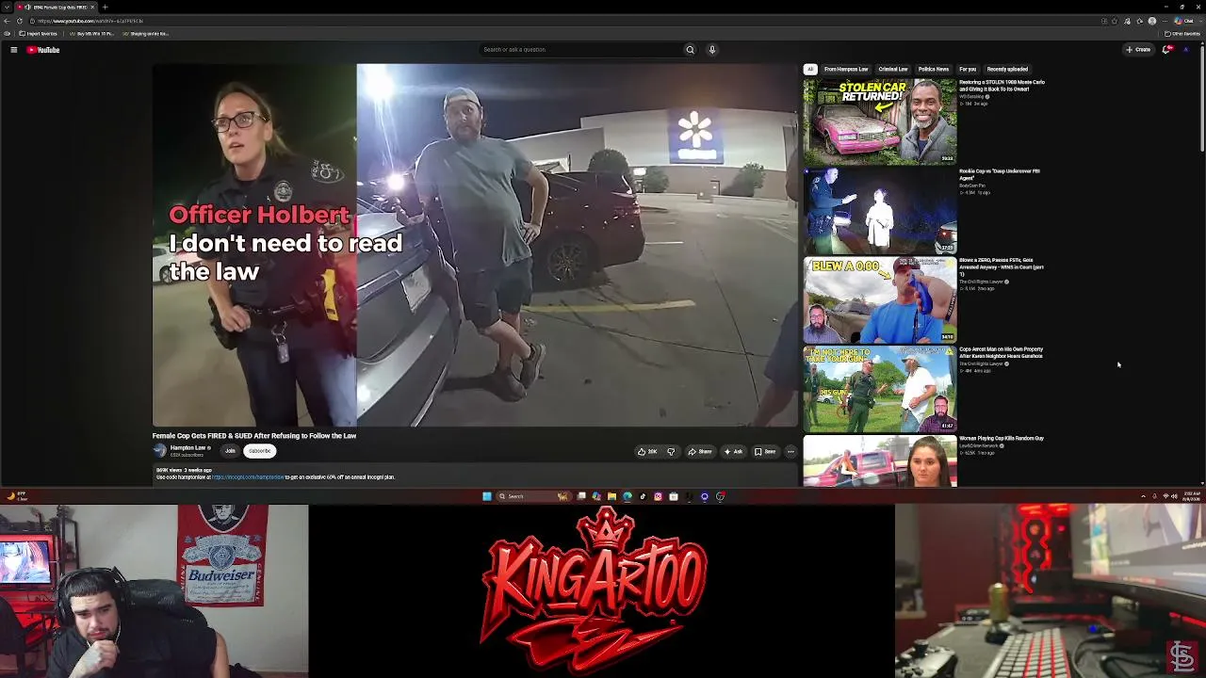Share the video
The image size is (1206, 678).
(x=700, y=452)
